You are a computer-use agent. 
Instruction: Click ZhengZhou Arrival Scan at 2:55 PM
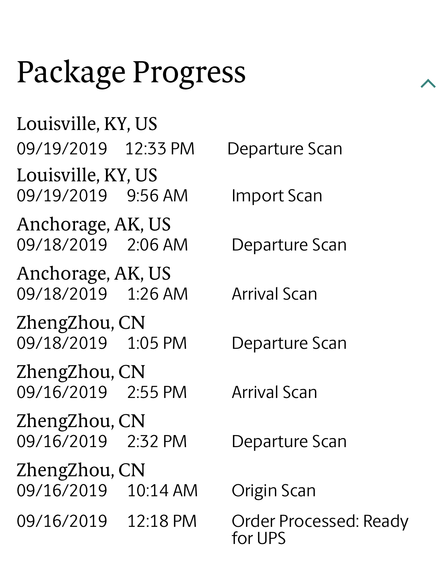275,392
